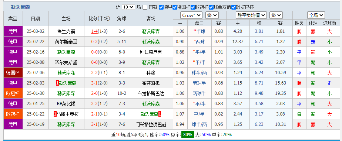Toggle the 同客 checkbox
342x141 pixels.
point(145,7)
